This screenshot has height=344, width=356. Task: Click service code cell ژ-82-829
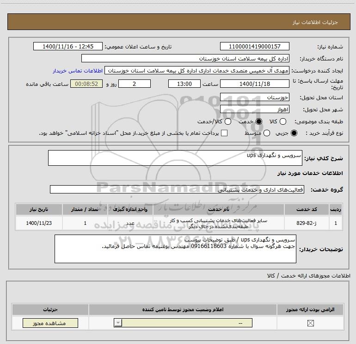click(306, 223)
